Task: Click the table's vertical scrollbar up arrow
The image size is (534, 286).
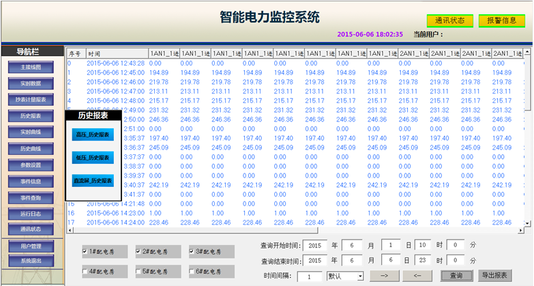Action: (528, 53)
